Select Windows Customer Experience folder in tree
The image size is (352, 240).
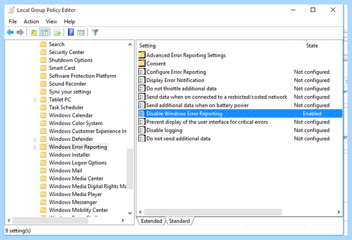(x=87, y=131)
